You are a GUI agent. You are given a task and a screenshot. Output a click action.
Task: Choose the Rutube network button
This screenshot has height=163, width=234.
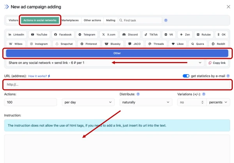coord(204,34)
